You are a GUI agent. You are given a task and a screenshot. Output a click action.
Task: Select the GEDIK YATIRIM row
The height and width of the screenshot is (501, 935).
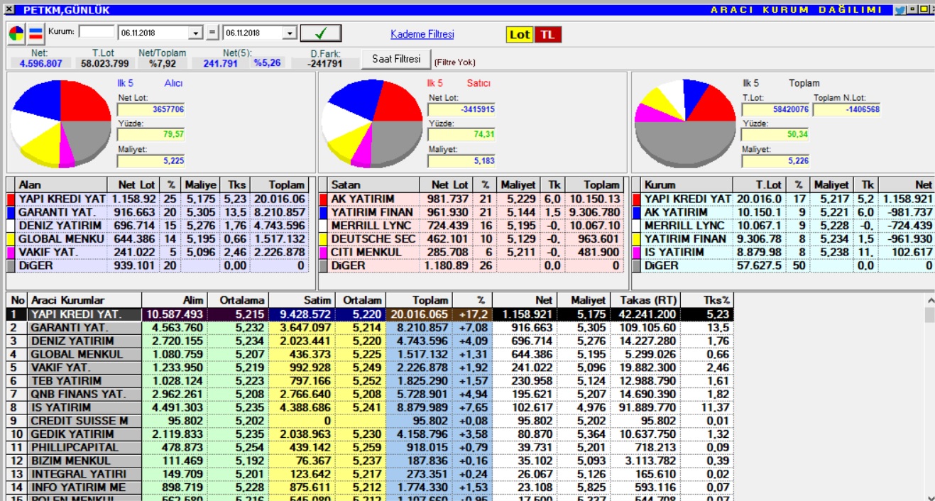(x=369, y=434)
